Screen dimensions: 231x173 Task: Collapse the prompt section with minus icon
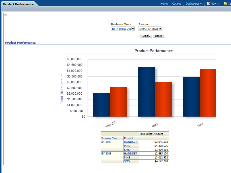[x=6, y=15]
